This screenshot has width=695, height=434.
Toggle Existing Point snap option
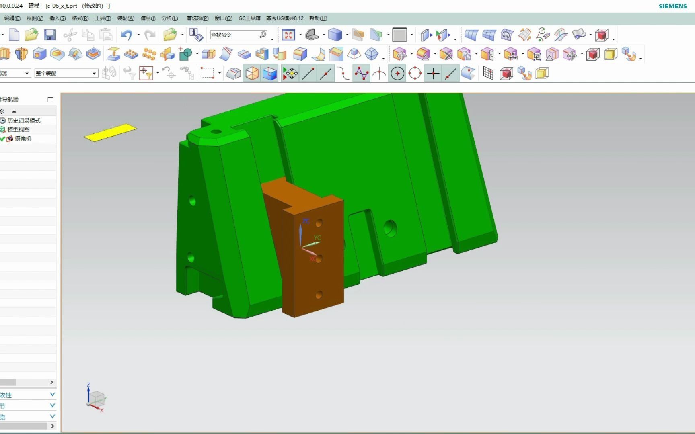point(433,74)
